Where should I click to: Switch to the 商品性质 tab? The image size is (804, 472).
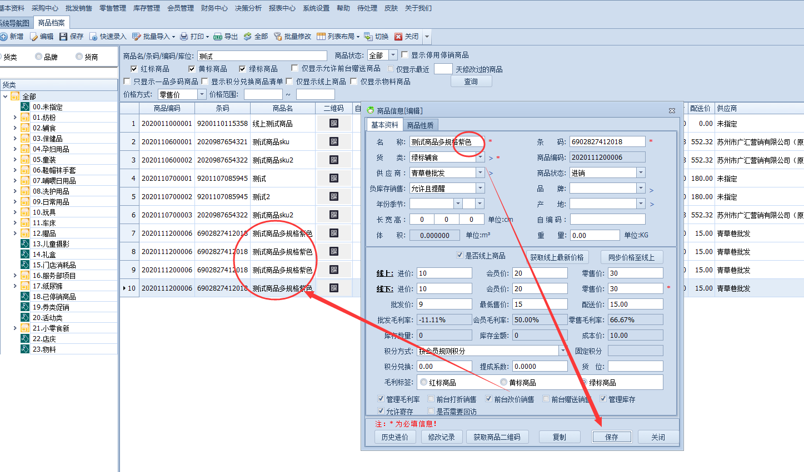(420, 125)
